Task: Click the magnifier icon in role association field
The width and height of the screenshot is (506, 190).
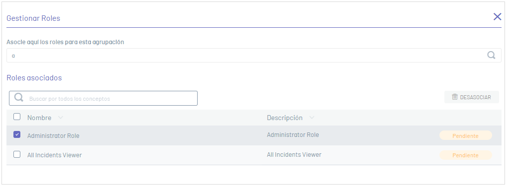Action: [x=491, y=55]
